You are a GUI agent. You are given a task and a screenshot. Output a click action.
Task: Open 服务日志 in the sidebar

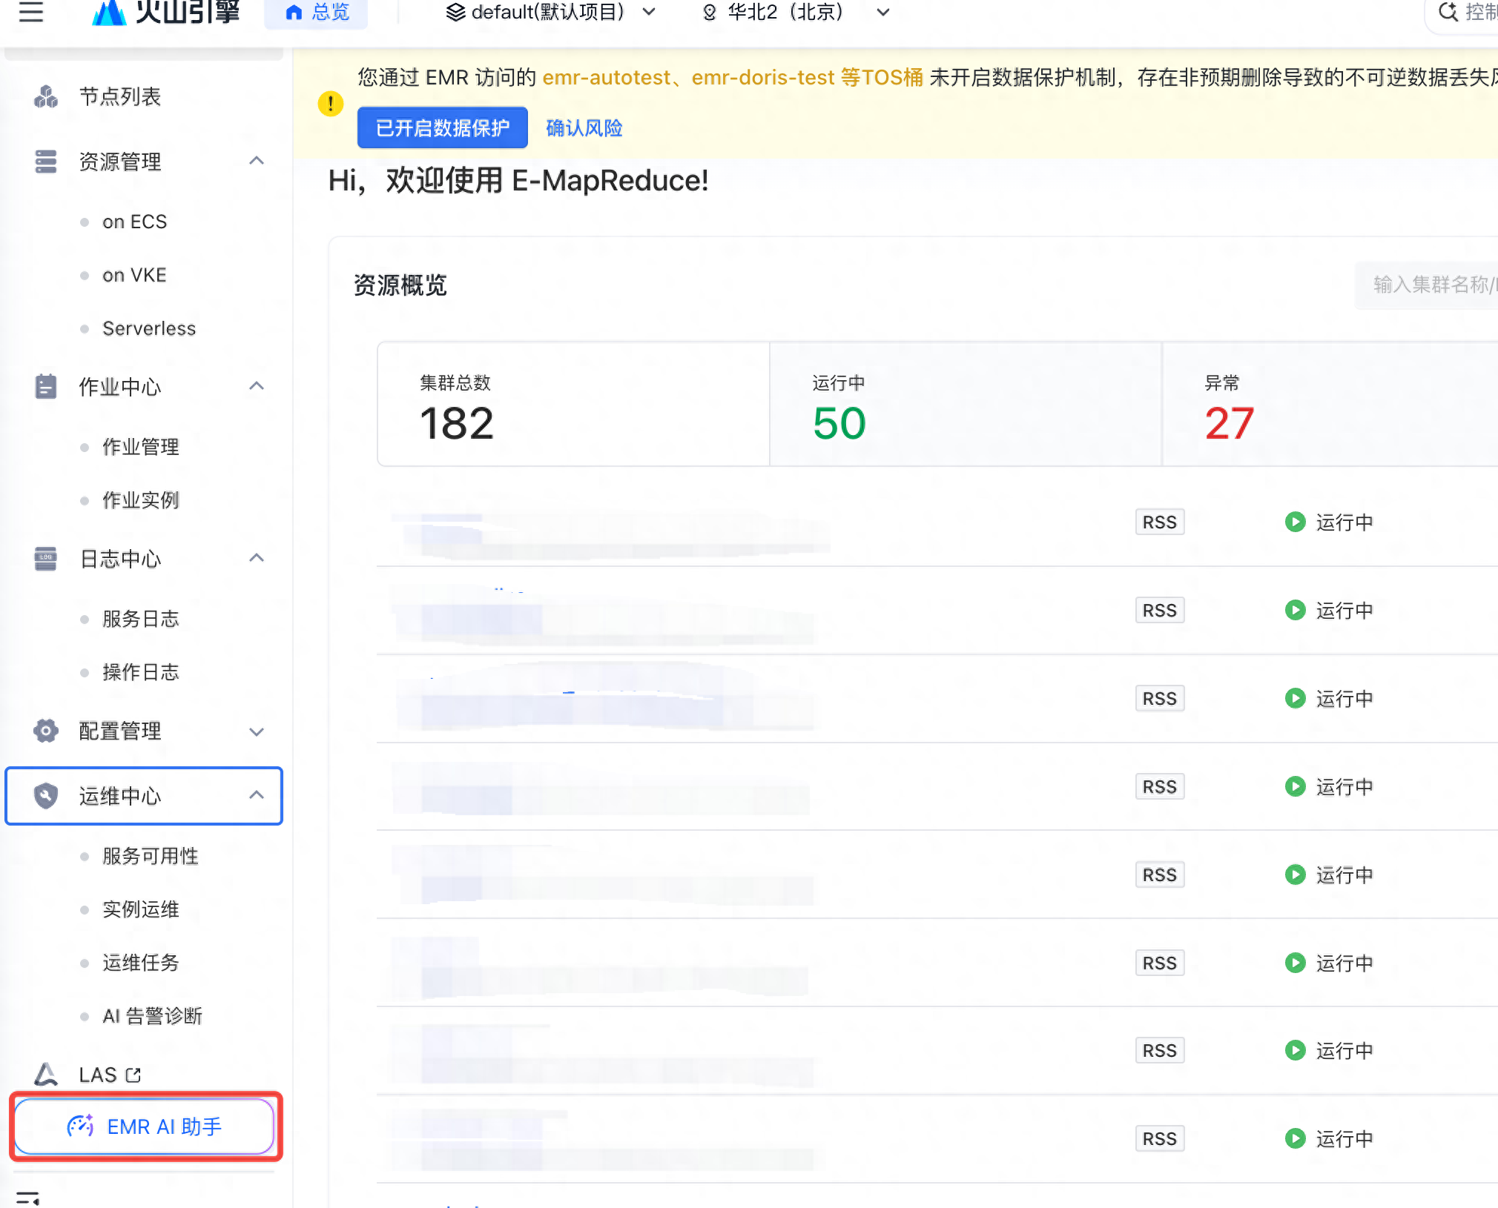[141, 619]
